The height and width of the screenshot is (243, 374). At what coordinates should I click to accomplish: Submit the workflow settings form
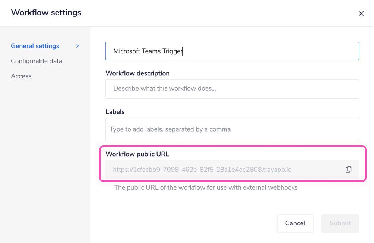click(x=340, y=223)
